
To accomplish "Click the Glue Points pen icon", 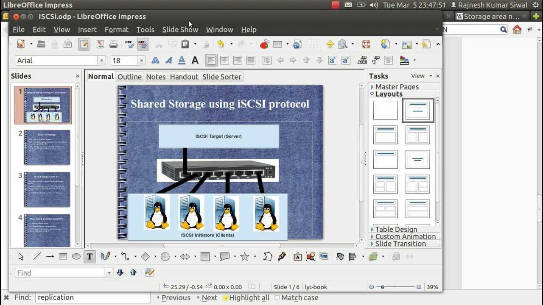I will click(282, 256).
